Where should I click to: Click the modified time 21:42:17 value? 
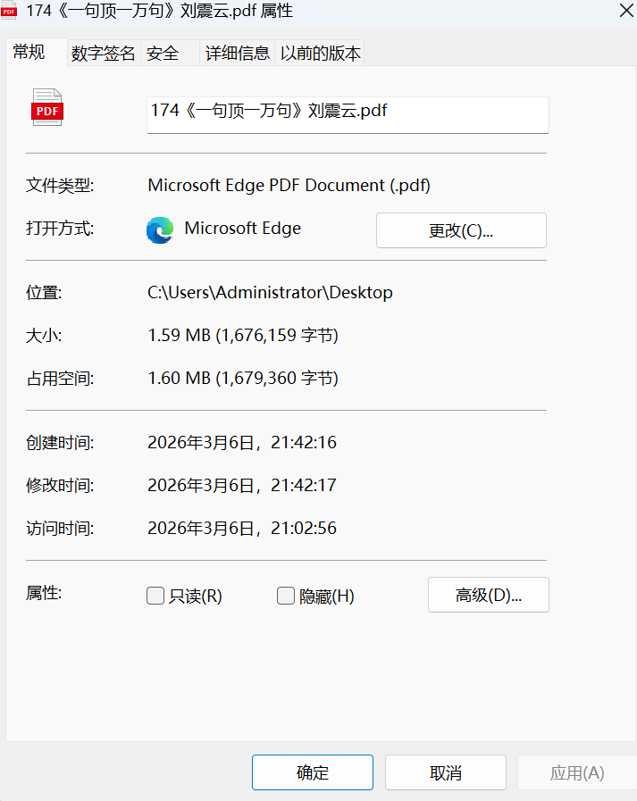[242, 485]
